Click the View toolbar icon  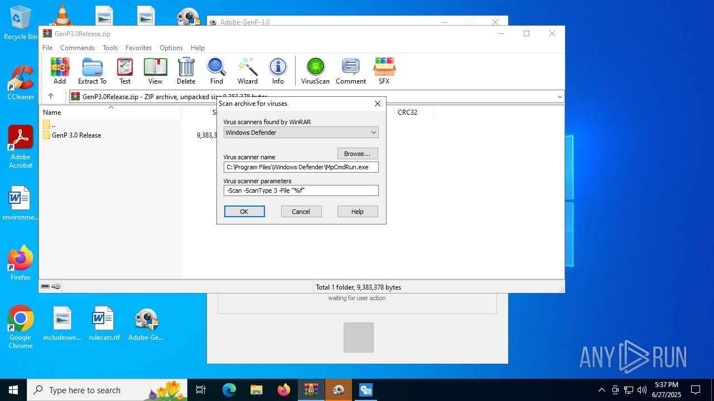(x=155, y=71)
